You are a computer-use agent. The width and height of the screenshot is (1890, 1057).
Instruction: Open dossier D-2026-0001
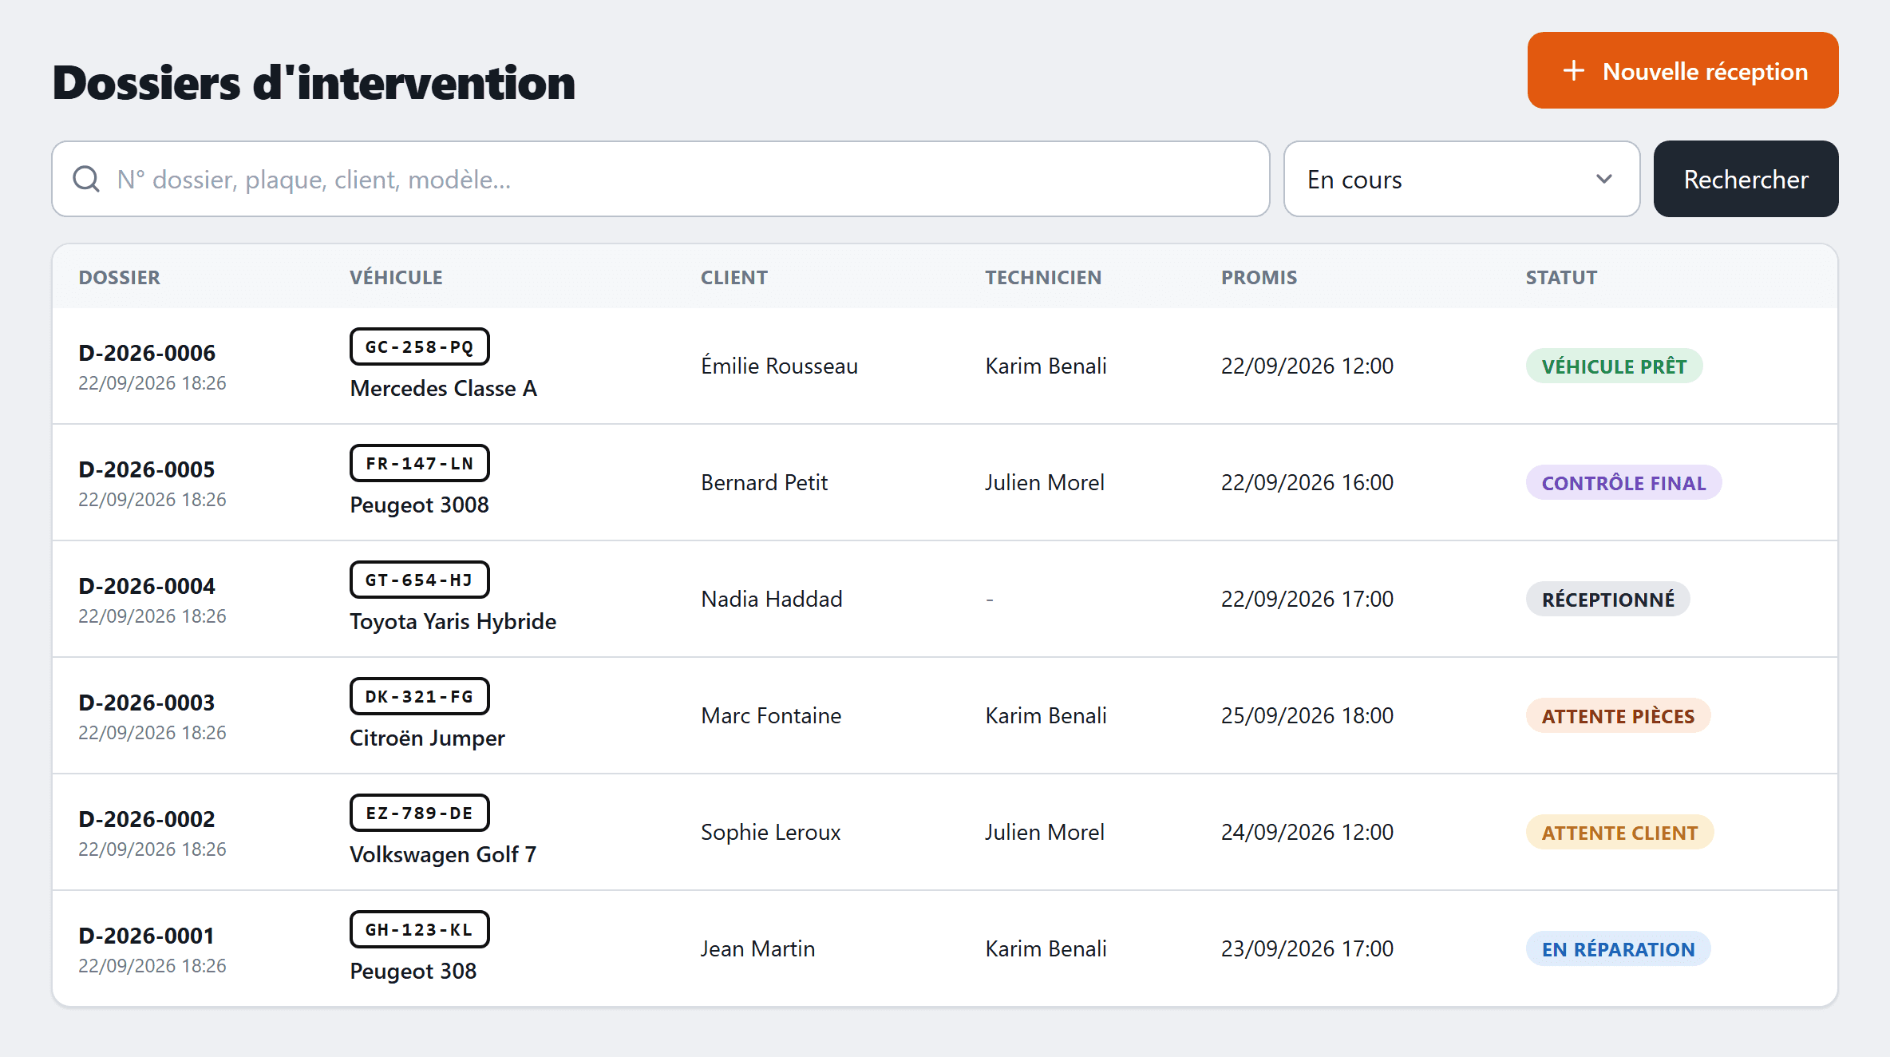click(147, 936)
